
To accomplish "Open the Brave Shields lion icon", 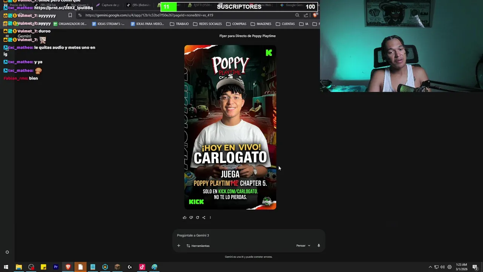I will [x=315, y=15].
